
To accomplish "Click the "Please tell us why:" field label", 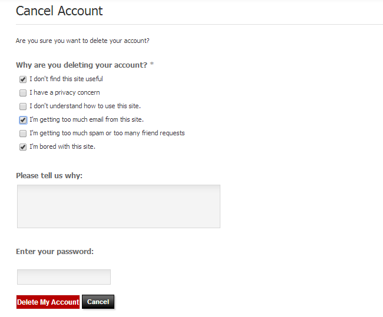I will (49, 176).
